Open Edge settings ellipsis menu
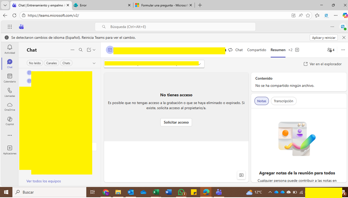The image size is (348, 198). pyautogui.click(x=336, y=15)
